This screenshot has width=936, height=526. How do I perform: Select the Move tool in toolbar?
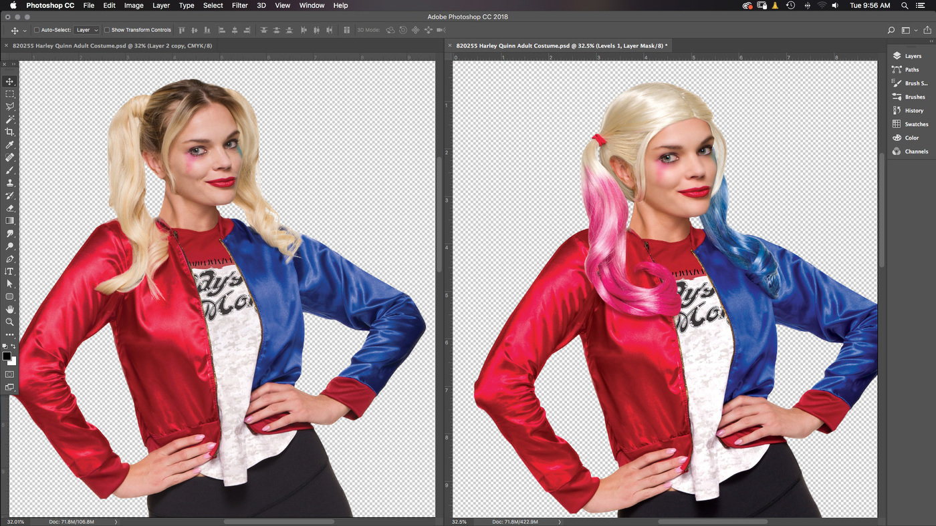(x=9, y=81)
